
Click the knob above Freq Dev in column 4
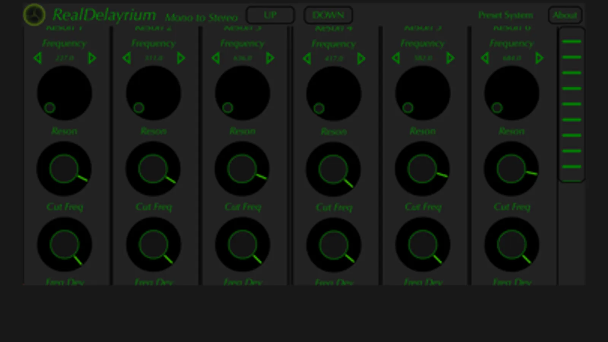[334, 245]
